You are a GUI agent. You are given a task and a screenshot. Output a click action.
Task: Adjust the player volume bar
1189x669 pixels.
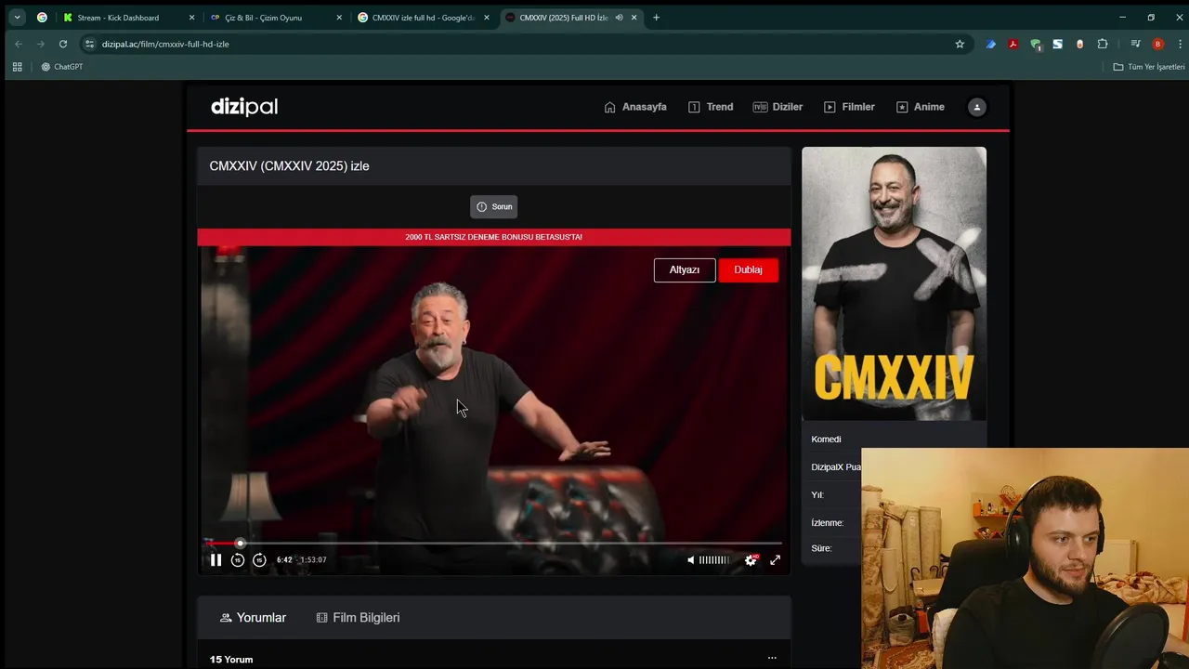(714, 560)
